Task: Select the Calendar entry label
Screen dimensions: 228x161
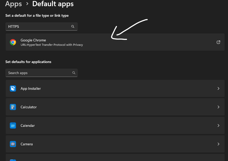Action: tap(28, 126)
